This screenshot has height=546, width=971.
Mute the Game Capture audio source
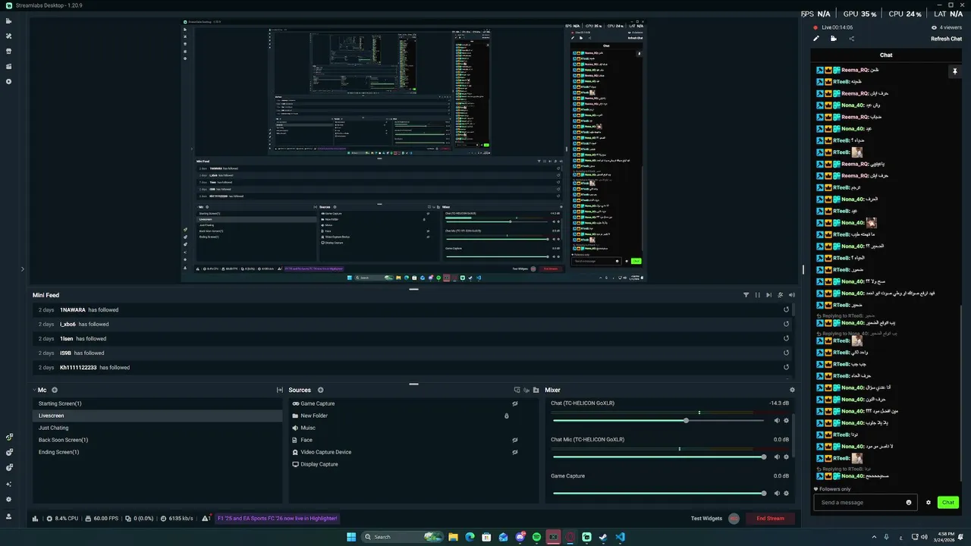(x=776, y=493)
